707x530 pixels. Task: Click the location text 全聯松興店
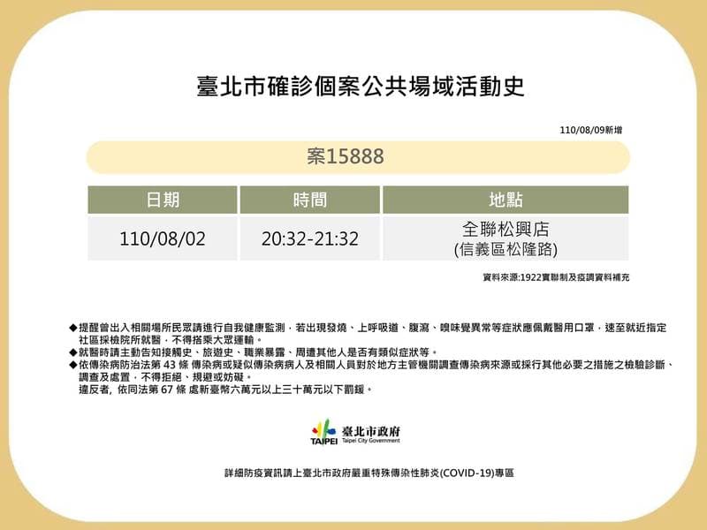point(506,229)
